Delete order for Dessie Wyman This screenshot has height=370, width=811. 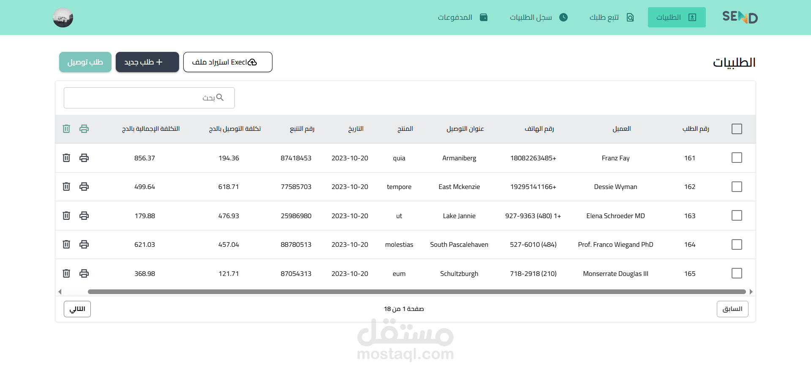point(66,186)
